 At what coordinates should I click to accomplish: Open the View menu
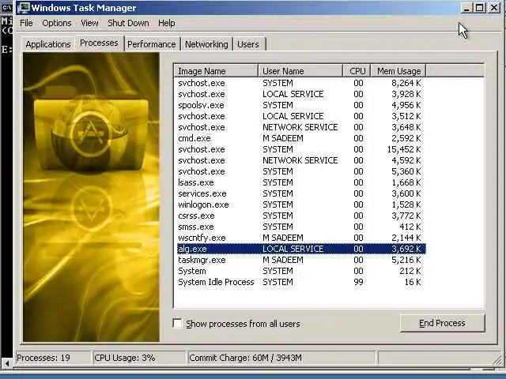click(x=89, y=23)
